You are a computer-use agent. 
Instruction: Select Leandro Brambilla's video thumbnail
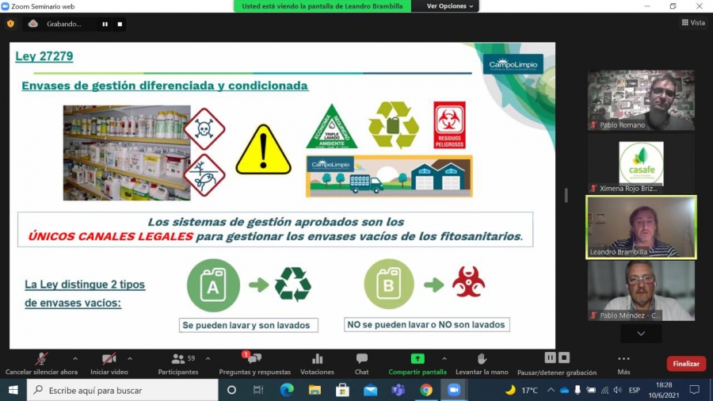pos(641,227)
